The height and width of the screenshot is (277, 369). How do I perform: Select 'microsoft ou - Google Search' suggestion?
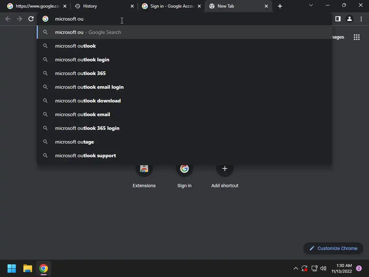184,32
